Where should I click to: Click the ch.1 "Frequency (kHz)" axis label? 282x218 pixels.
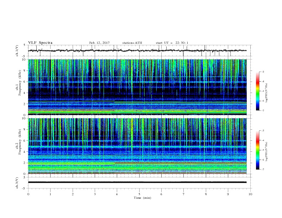pos(20,83)
